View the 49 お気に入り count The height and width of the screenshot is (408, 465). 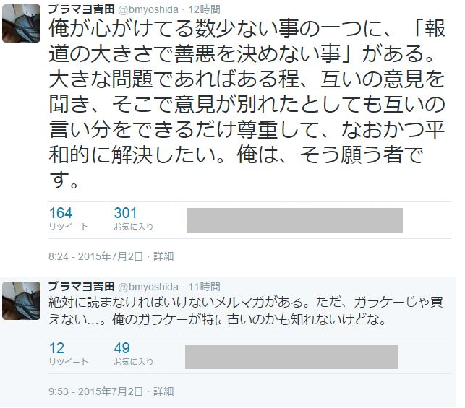134,354
